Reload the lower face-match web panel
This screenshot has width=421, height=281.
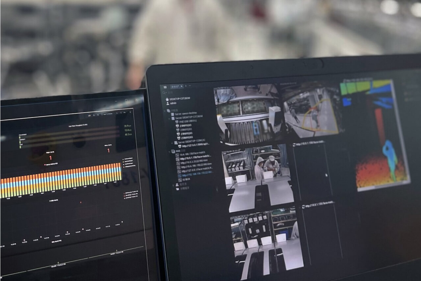[x=303, y=207]
